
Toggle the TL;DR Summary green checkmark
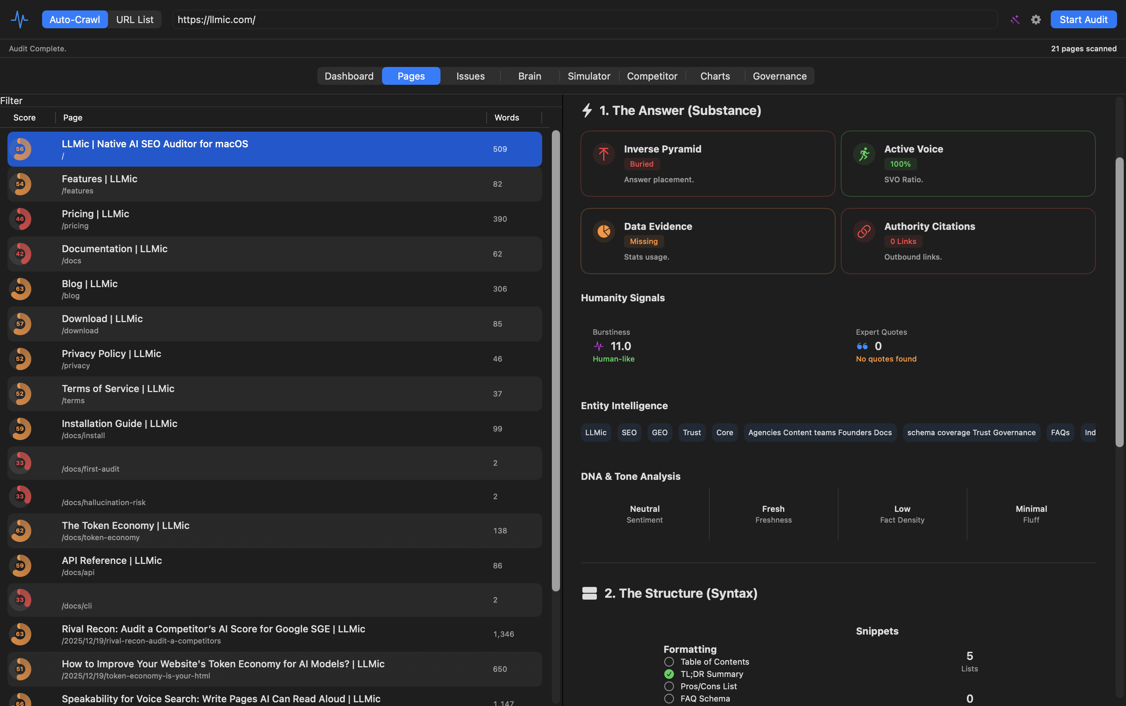tap(669, 674)
